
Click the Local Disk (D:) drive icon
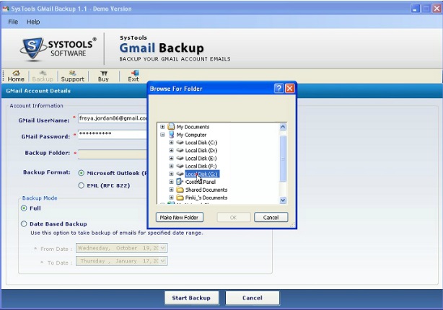point(180,151)
